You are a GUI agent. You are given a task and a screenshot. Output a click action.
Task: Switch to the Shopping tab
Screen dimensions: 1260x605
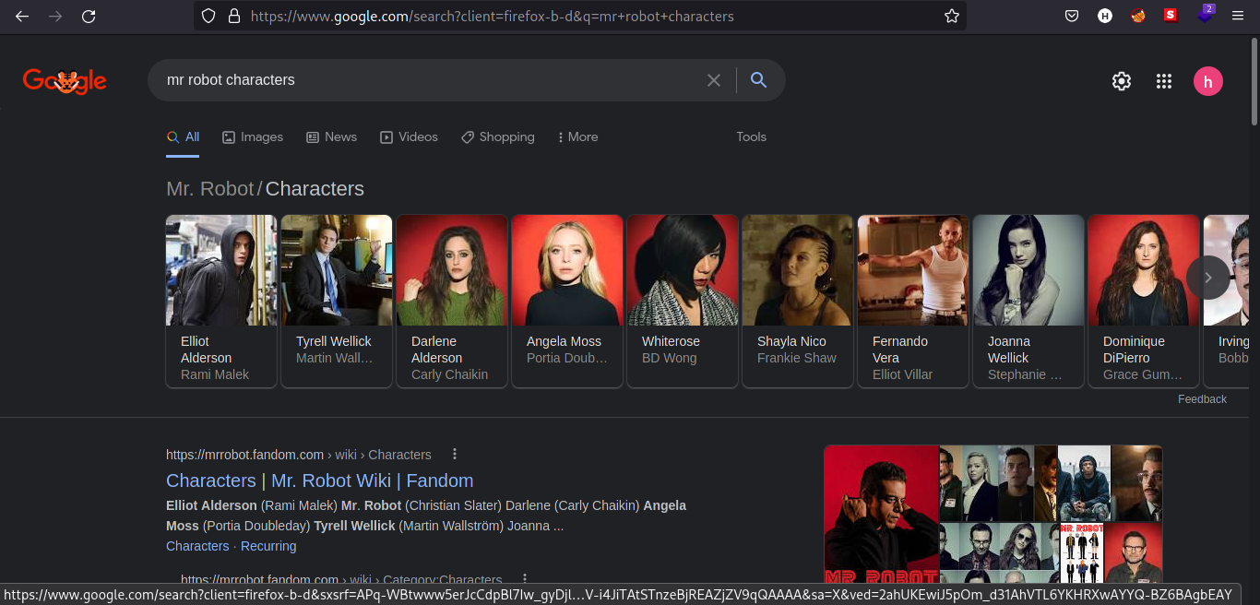point(498,136)
